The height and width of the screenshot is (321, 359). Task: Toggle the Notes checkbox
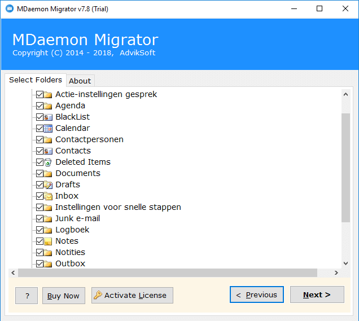point(40,241)
